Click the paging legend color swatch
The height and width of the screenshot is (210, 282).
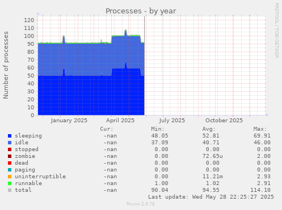pyautogui.click(x=10, y=170)
